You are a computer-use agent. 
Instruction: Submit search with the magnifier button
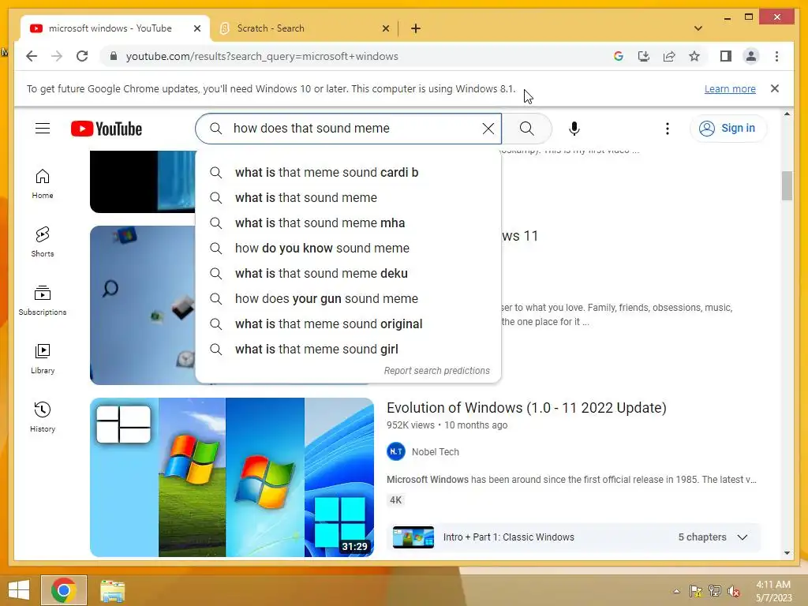[x=526, y=129]
